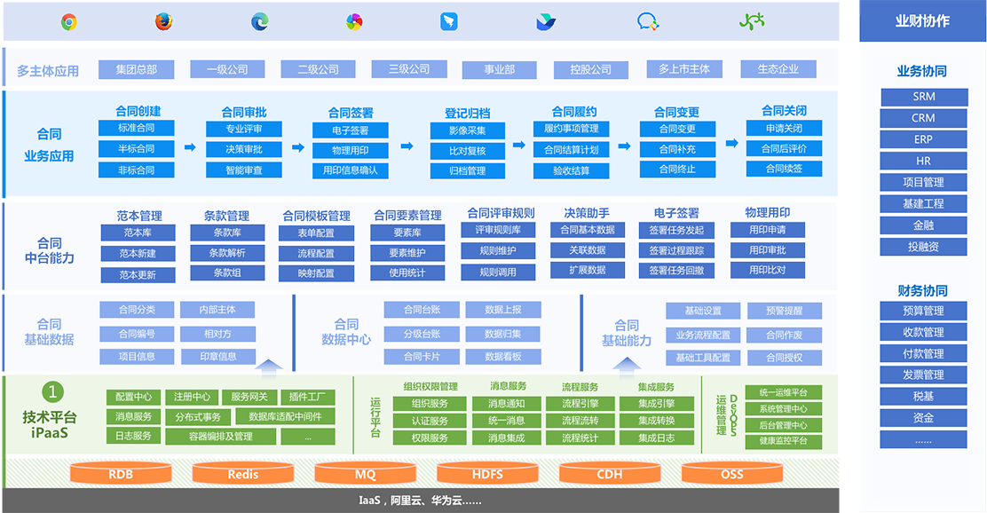987x513 pixels.
Task: Click the 配置中心 green box
Action: coord(133,397)
